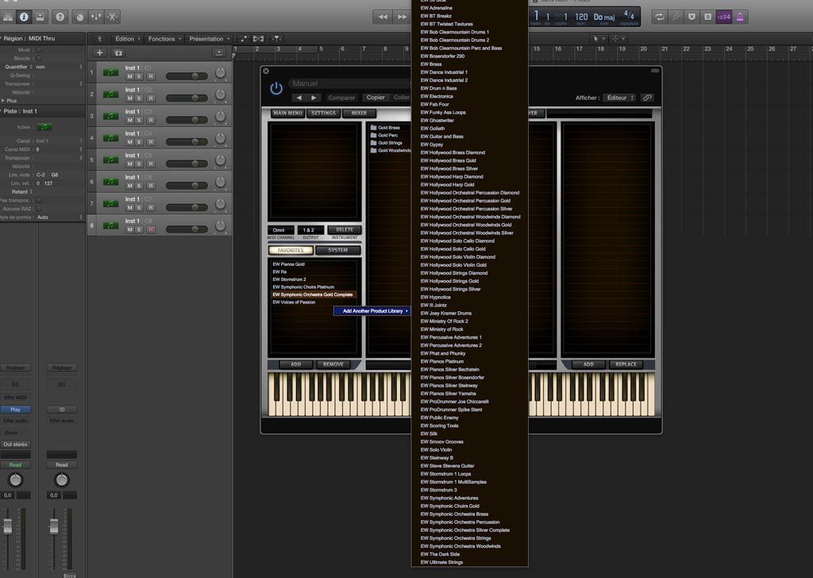Viewport: 813px width, 578px height.
Task: Solo track 2 with the S button
Action: [x=139, y=98]
